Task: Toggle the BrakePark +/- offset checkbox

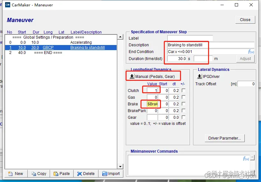Action: click(x=184, y=110)
